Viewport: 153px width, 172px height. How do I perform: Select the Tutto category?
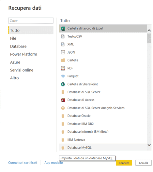coord(31,30)
